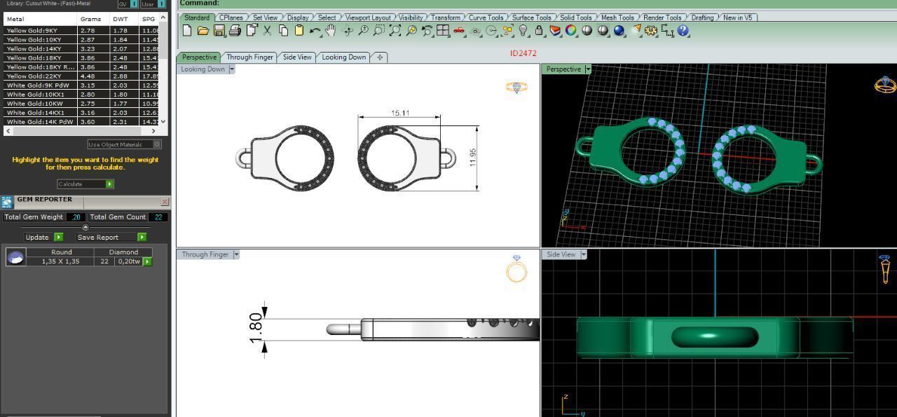Select the Pan hand tool
The height and width of the screenshot is (417, 897).
point(330,30)
